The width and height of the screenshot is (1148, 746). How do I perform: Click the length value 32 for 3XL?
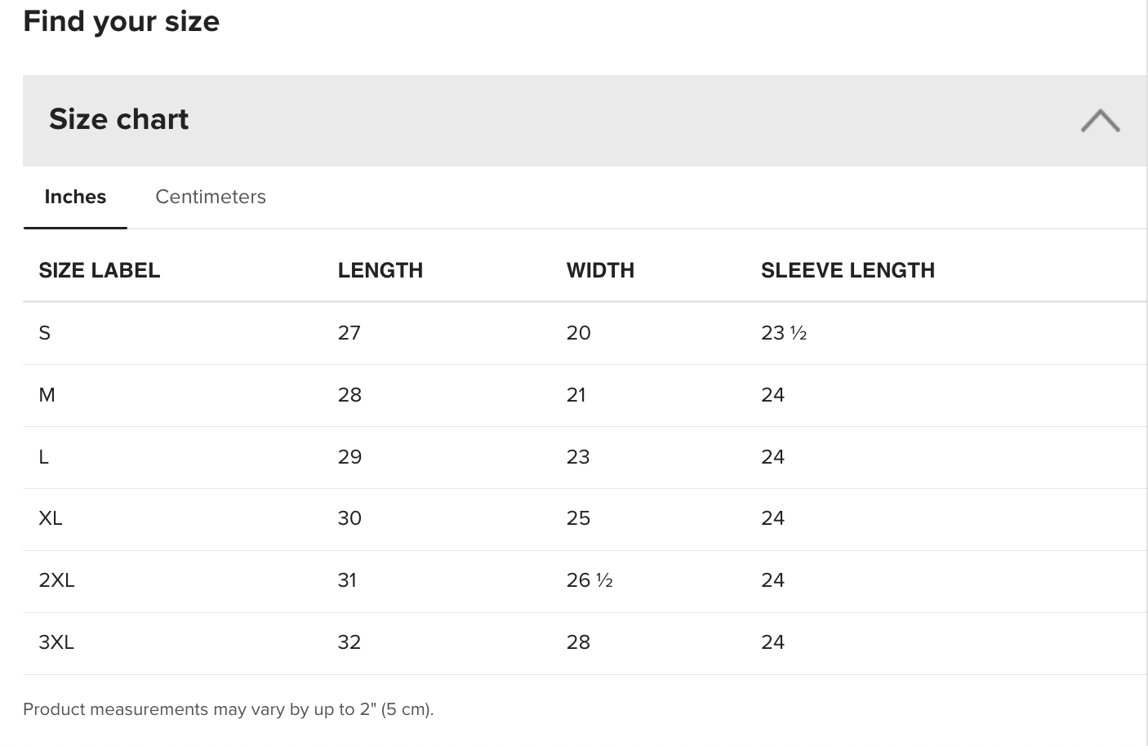click(x=349, y=642)
